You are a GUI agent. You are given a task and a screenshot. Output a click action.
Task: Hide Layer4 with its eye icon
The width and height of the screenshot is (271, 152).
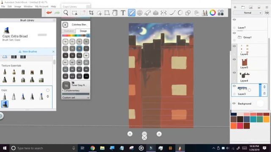coord(234,73)
